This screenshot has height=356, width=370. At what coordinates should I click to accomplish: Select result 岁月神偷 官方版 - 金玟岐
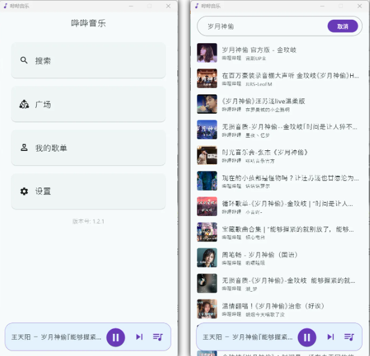pyautogui.click(x=279, y=53)
